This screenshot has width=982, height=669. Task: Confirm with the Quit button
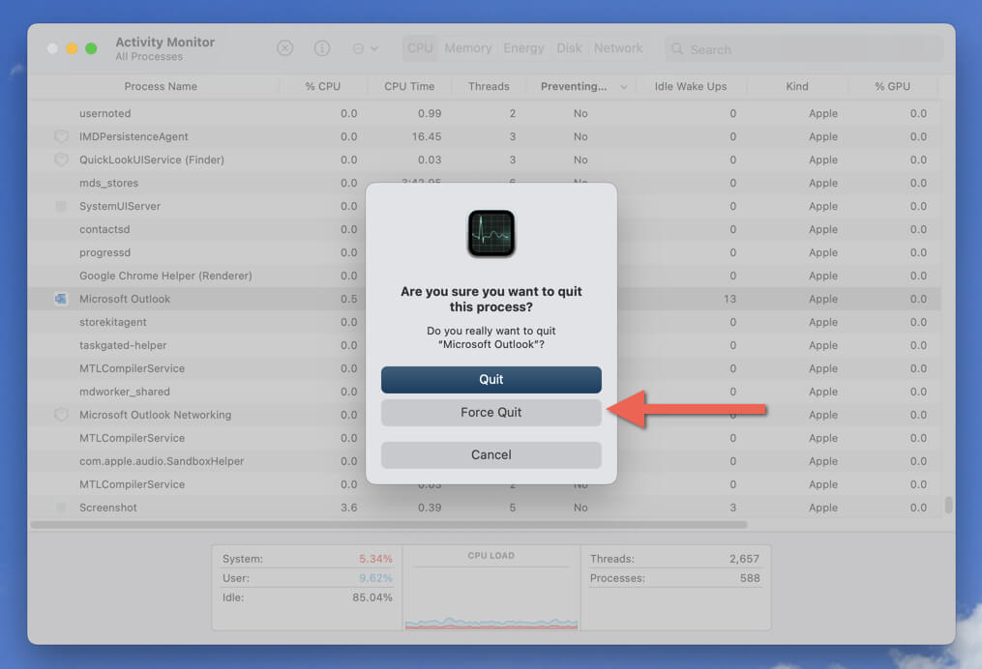click(x=491, y=379)
